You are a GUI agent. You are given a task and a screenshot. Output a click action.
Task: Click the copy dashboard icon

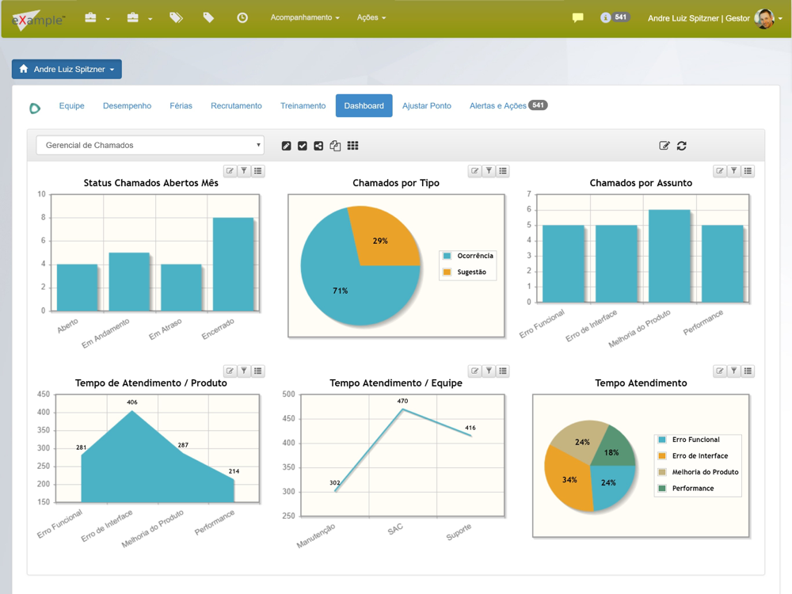point(335,146)
